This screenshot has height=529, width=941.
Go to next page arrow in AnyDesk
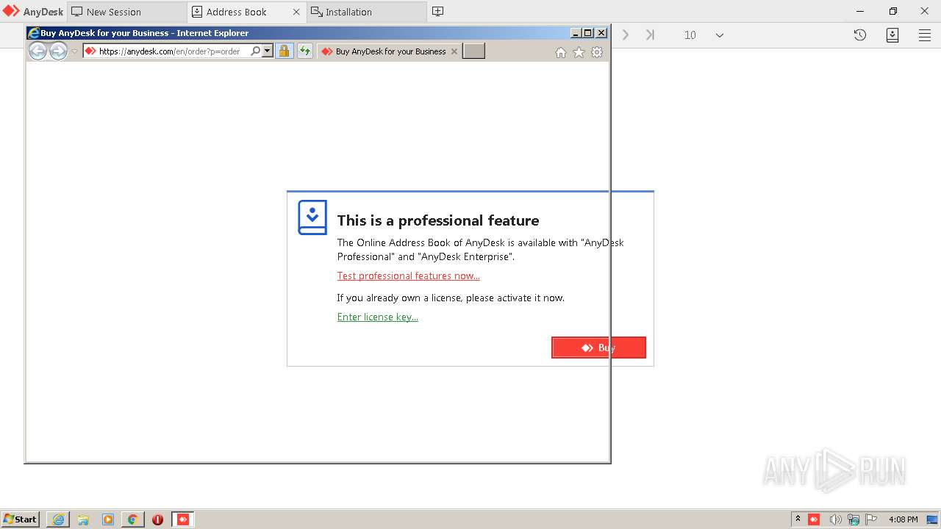point(626,35)
